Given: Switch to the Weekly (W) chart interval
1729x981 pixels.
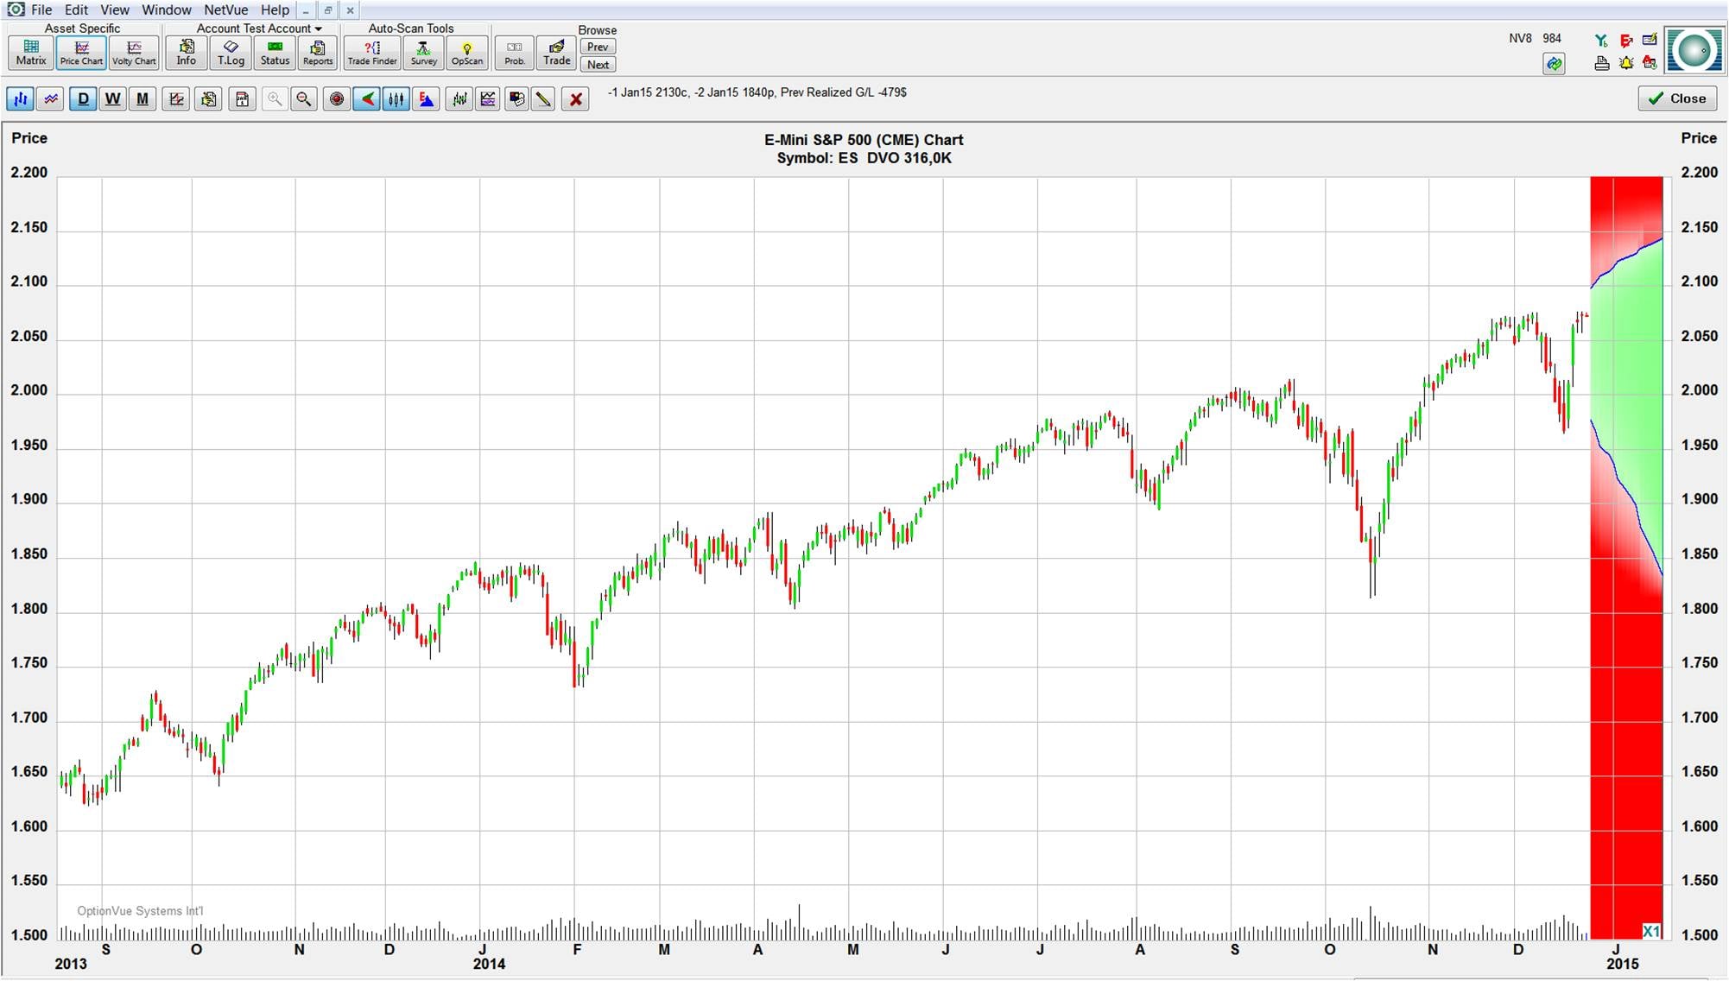Looking at the screenshot, I should pyautogui.click(x=112, y=99).
